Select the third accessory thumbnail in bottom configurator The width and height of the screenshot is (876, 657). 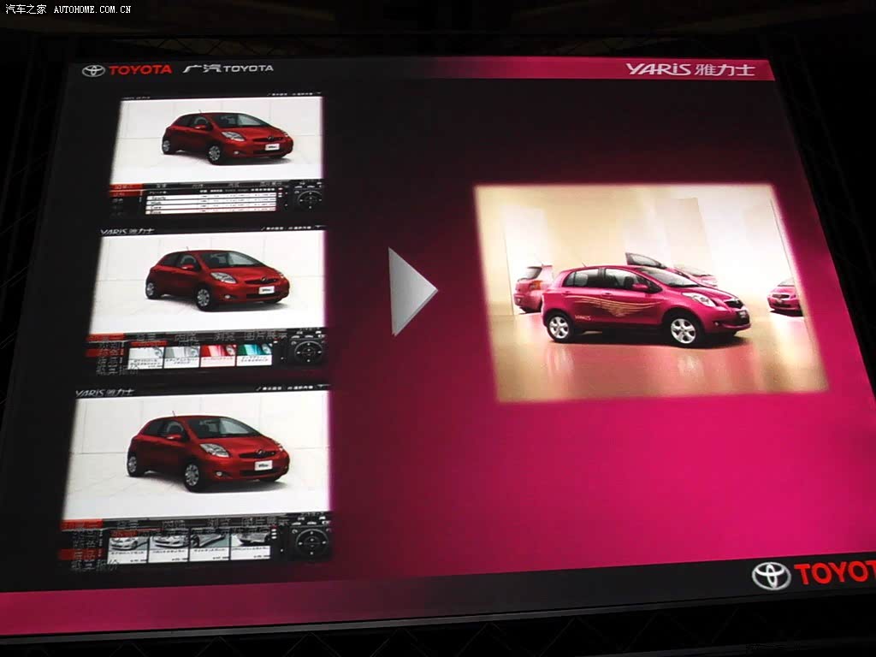tap(210, 546)
